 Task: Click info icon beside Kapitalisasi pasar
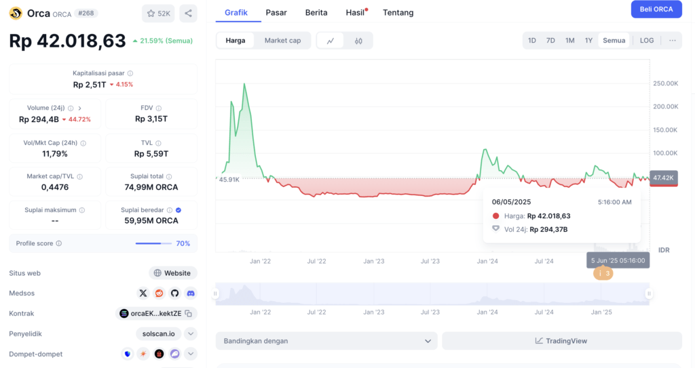click(x=130, y=73)
